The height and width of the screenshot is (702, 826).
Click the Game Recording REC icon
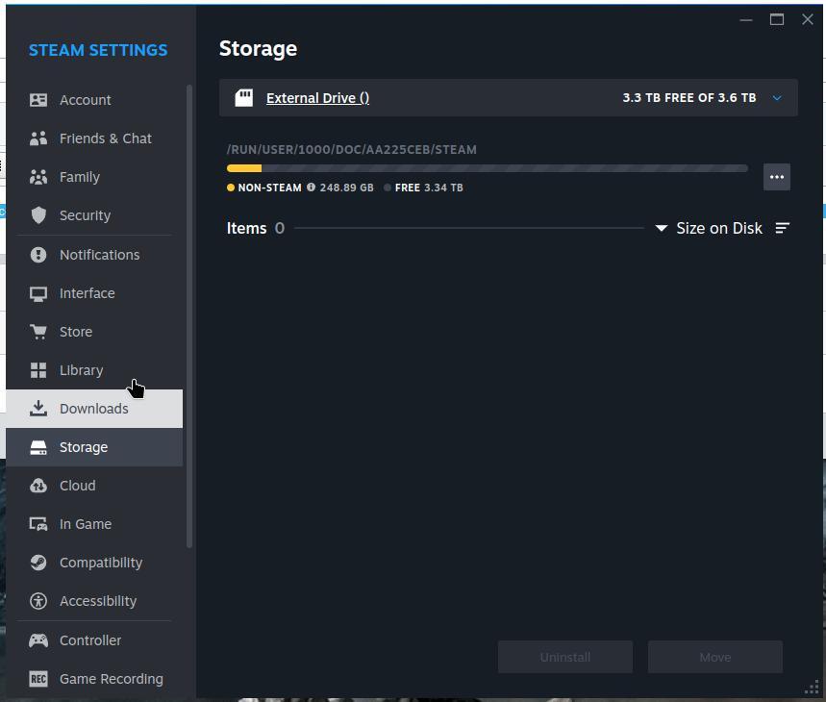tap(38, 679)
